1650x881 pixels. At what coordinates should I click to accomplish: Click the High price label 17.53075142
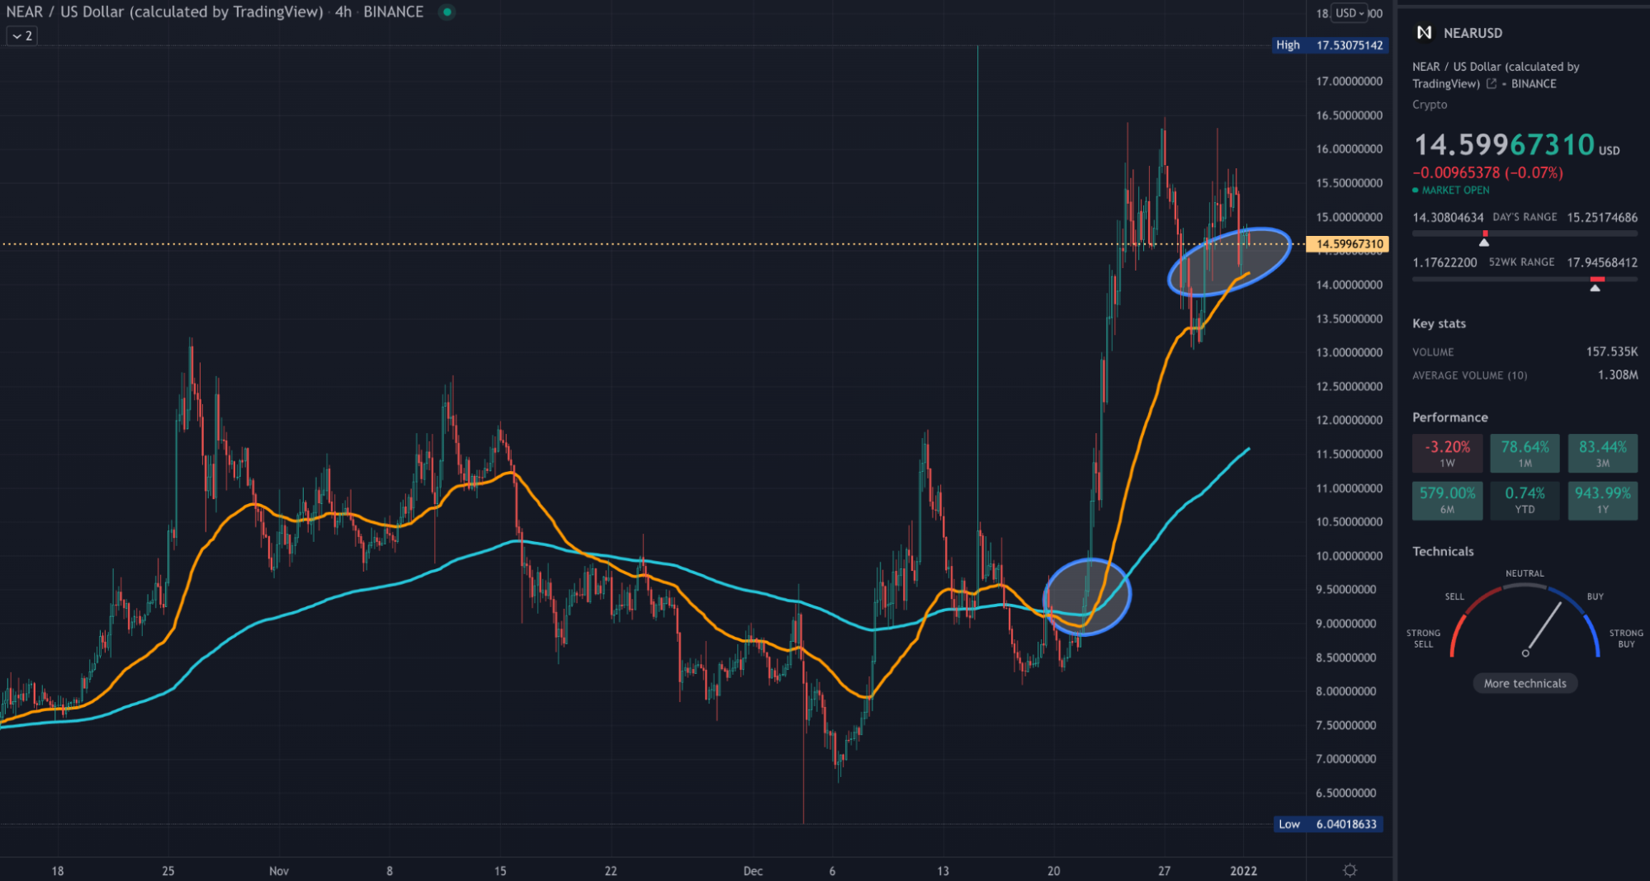(1349, 45)
